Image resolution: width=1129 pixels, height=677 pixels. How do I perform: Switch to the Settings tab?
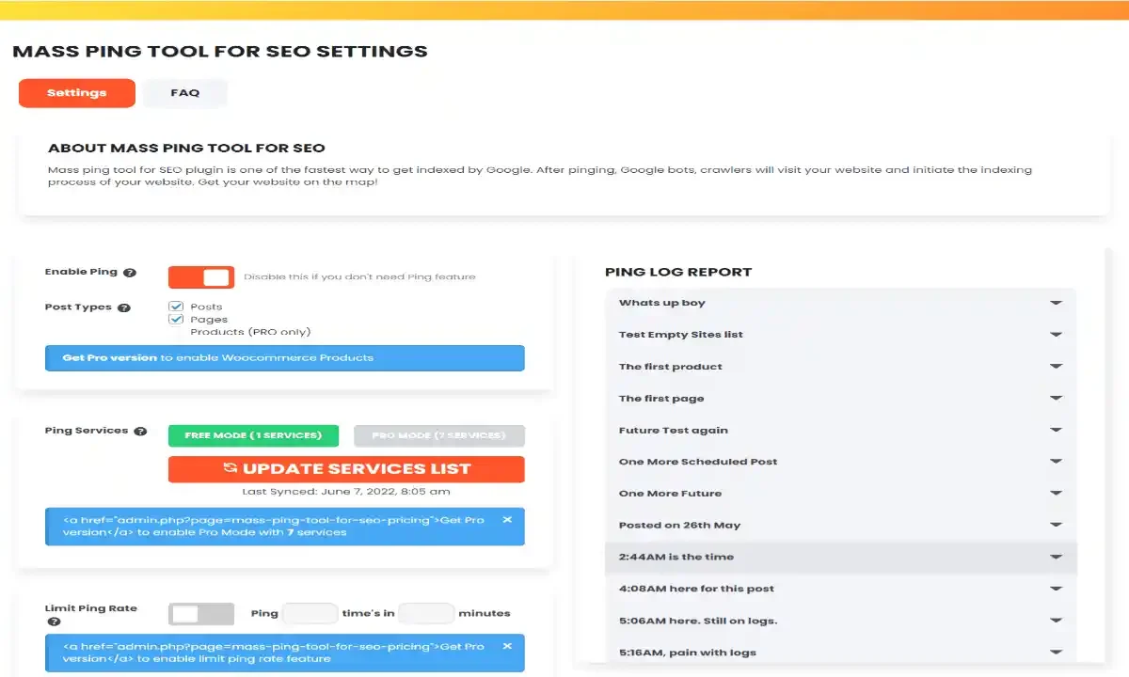click(77, 93)
